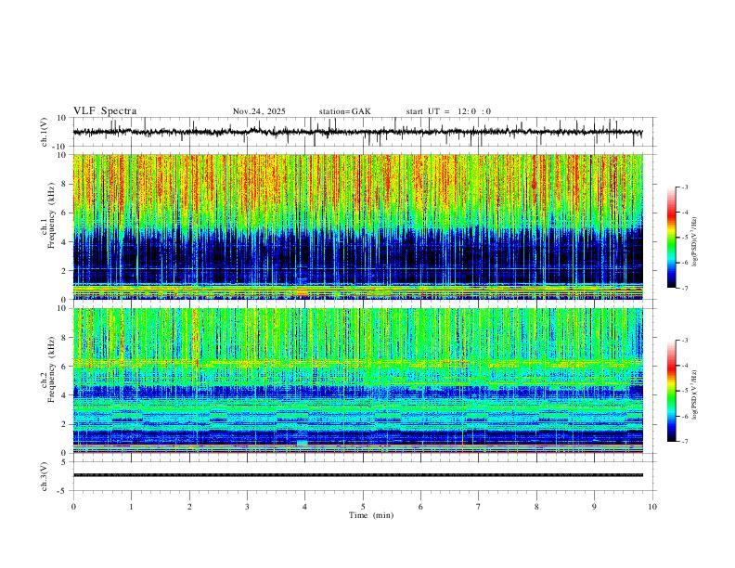735x568 pixels.
Task: Click the ch.1 voltage waveform trace
Action: tap(358, 132)
